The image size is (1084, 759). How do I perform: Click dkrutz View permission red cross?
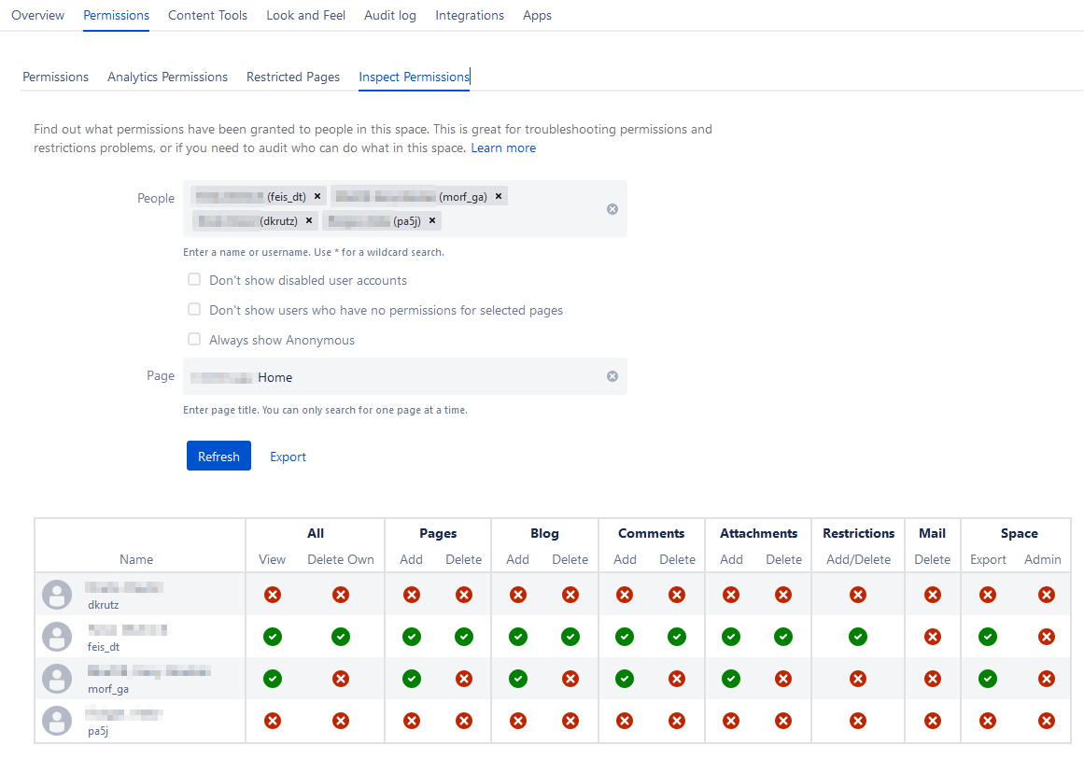pos(273,595)
